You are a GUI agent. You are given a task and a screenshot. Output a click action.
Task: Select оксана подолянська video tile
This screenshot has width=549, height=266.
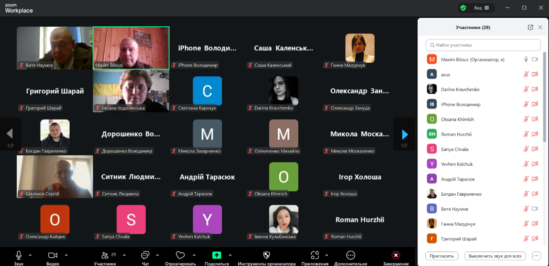pos(131,91)
